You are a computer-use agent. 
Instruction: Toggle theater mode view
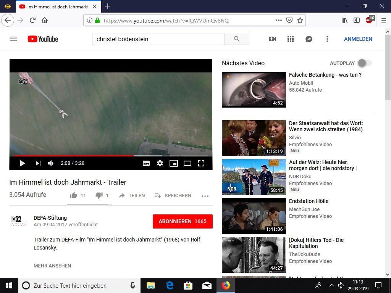187,163
